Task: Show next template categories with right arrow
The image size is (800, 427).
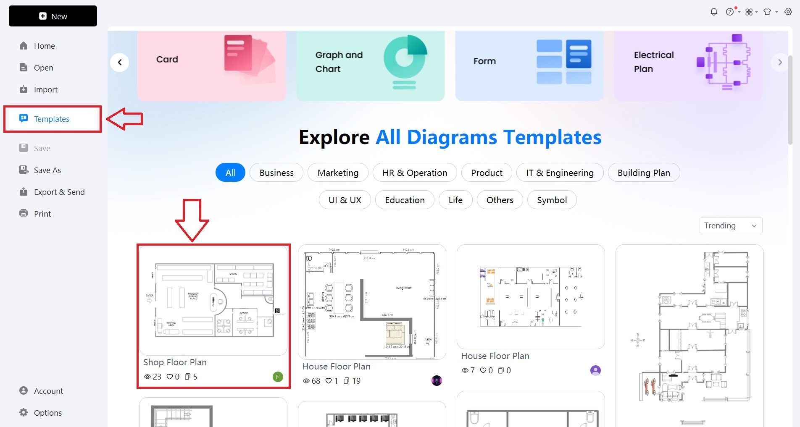Action: click(x=780, y=63)
